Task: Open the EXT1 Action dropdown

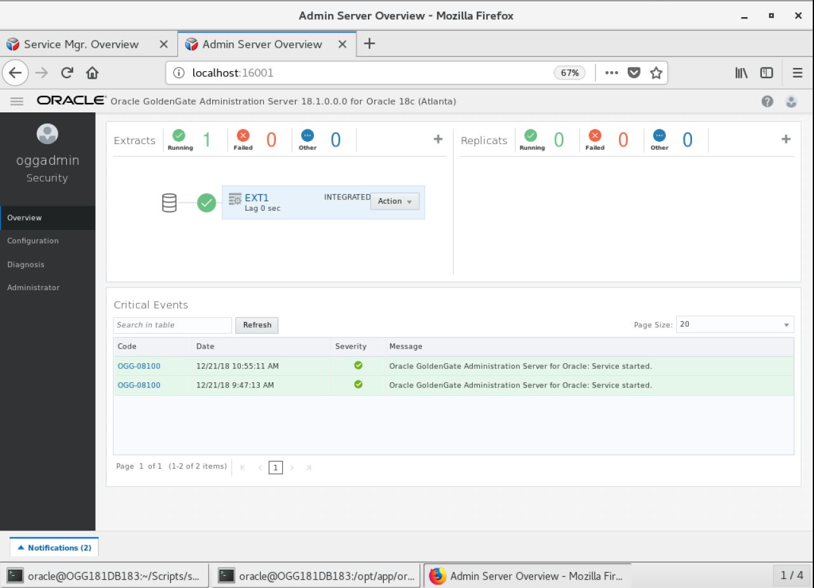Action: pos(395,201)
